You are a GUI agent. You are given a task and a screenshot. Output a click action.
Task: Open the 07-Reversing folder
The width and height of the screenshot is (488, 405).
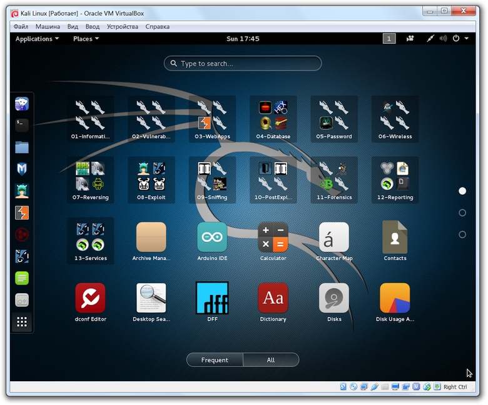tap(90, 180)
